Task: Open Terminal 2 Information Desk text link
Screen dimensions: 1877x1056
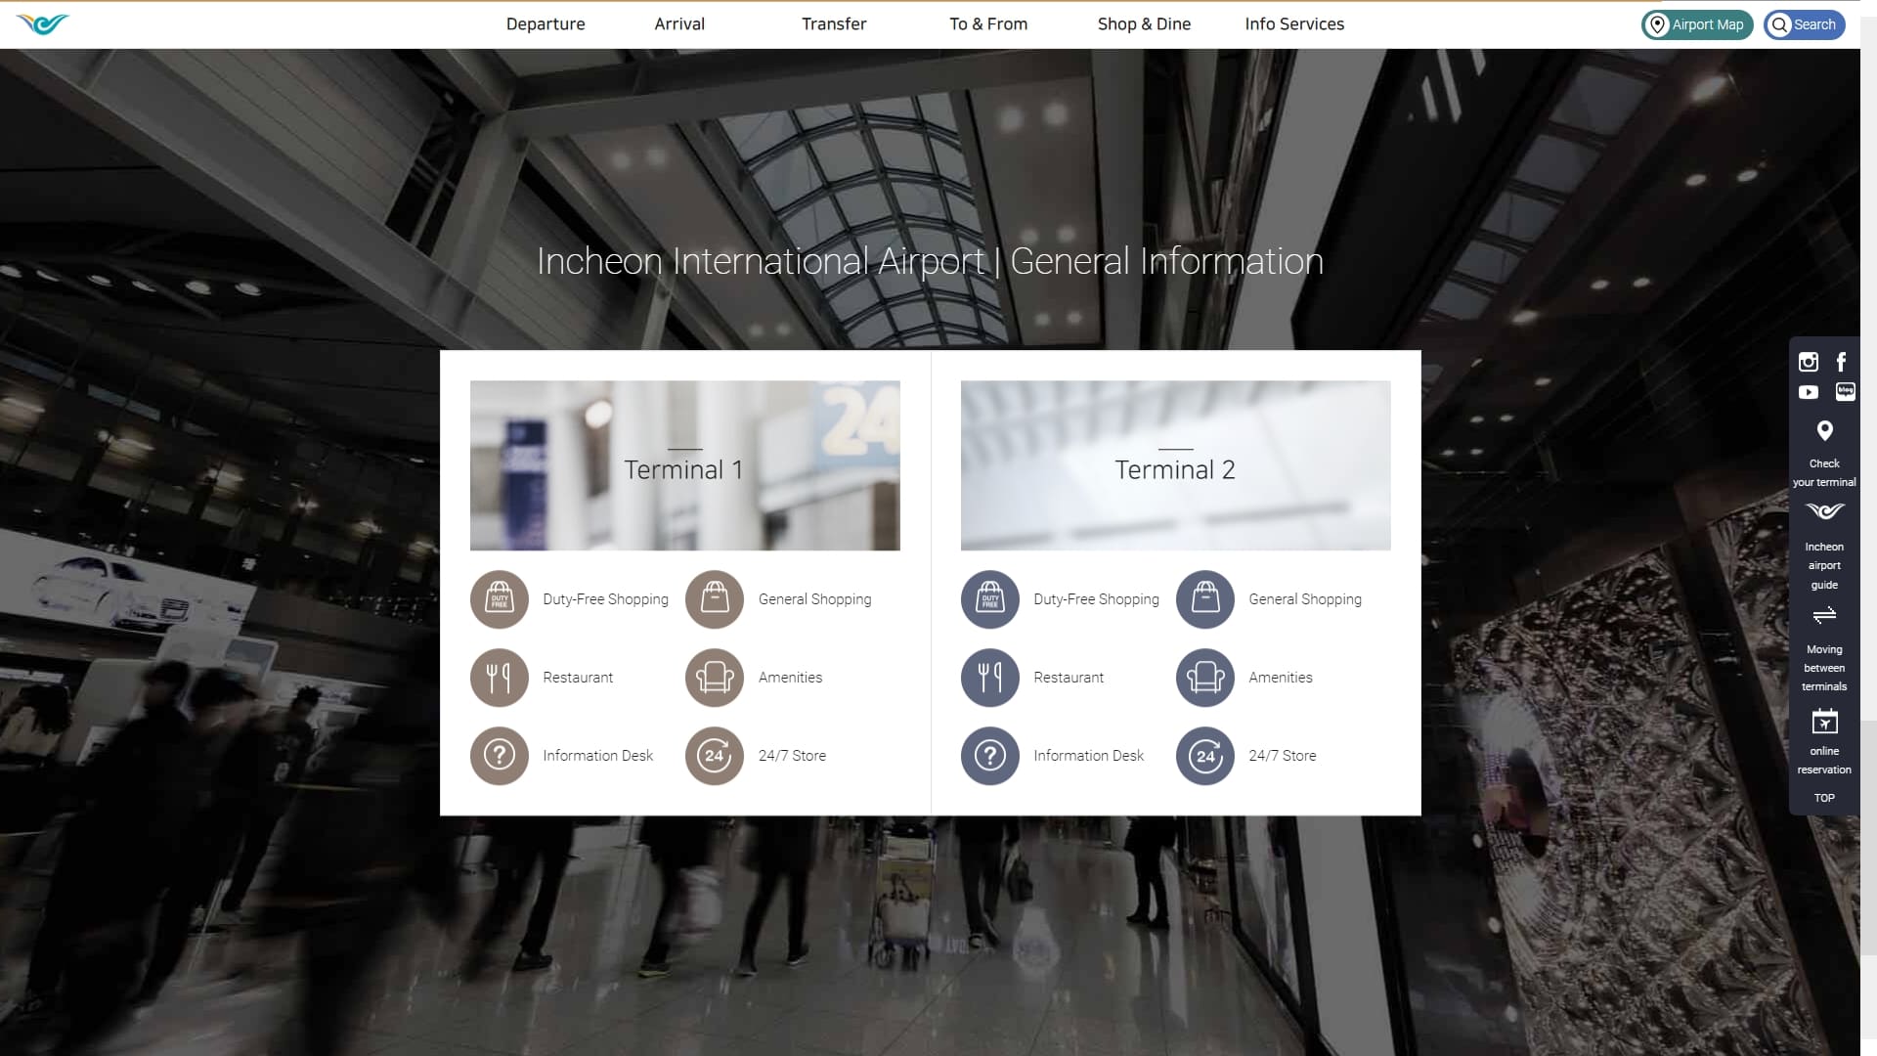Action: click(1088, 756)
